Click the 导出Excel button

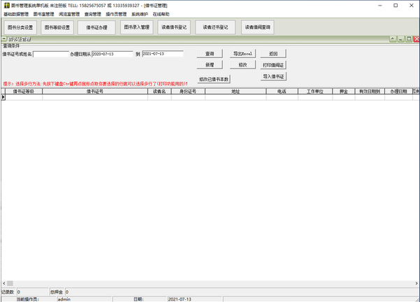[243, 53]
